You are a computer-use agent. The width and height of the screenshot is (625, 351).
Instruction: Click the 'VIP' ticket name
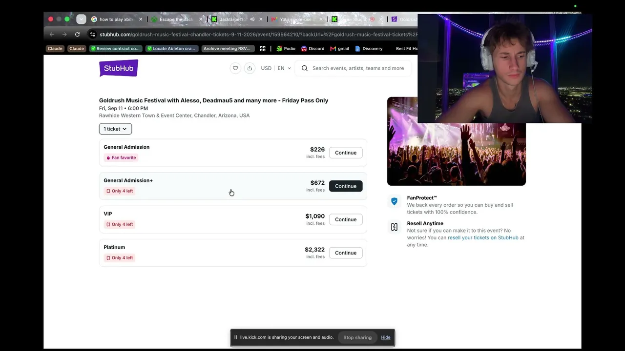(108, 214)
